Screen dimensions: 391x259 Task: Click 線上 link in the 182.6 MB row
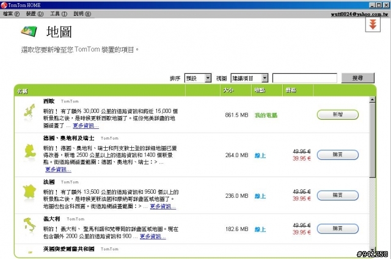(x=260, y=229)
